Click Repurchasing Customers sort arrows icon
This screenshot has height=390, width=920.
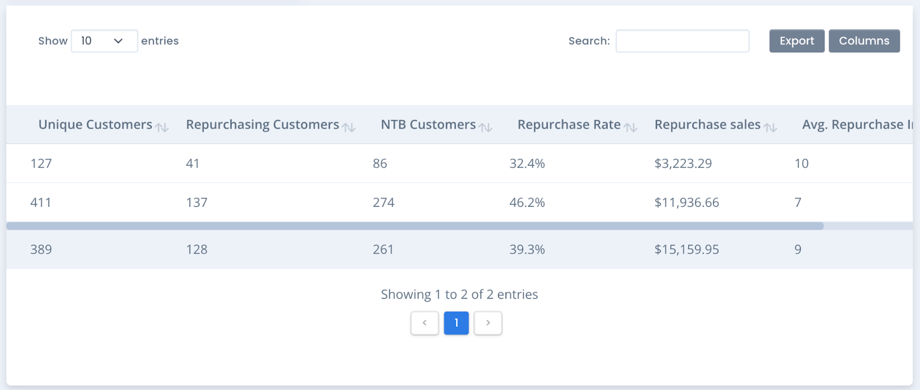pos(349,128)
